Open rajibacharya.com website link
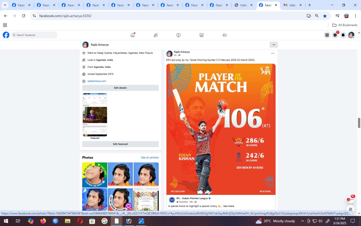The height and width of the screenshot is (226, 361). pyautogui.click(x=97, y=81)
